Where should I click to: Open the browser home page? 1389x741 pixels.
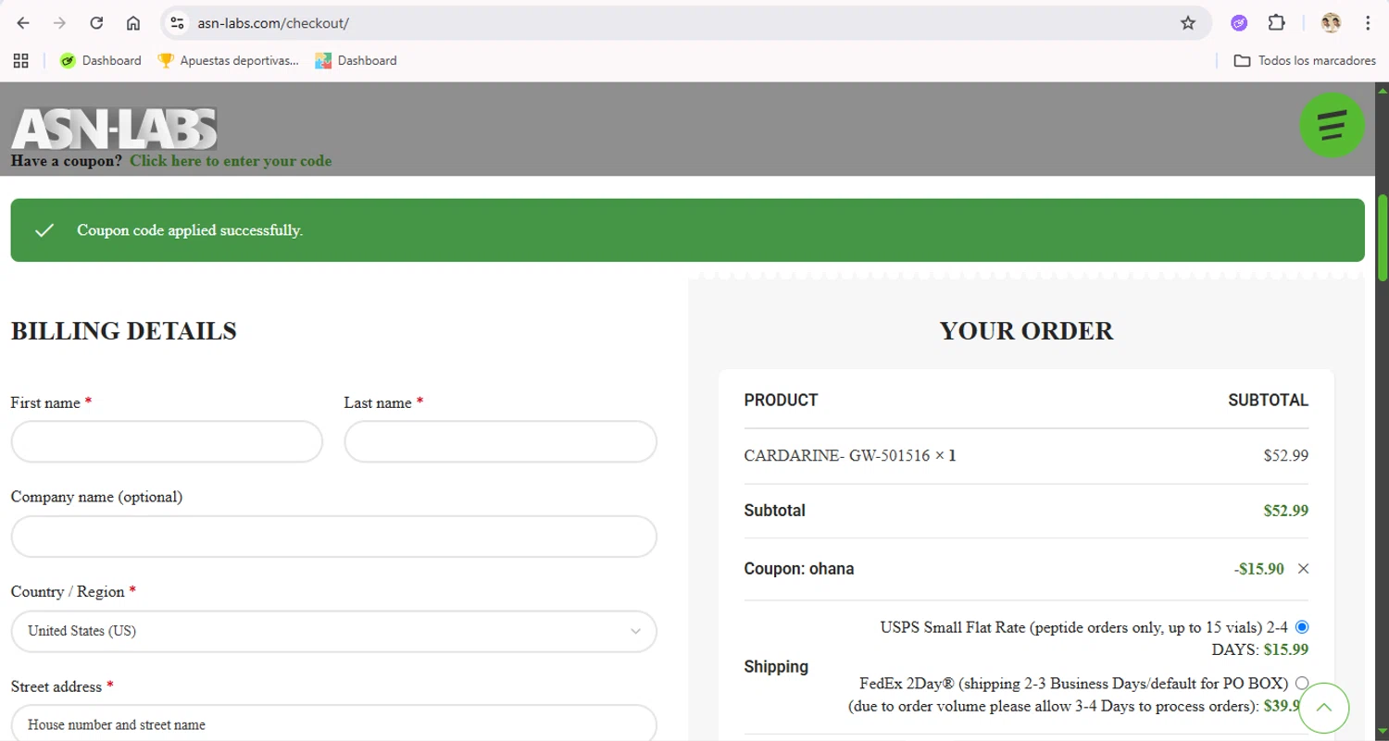pos(133,23)
